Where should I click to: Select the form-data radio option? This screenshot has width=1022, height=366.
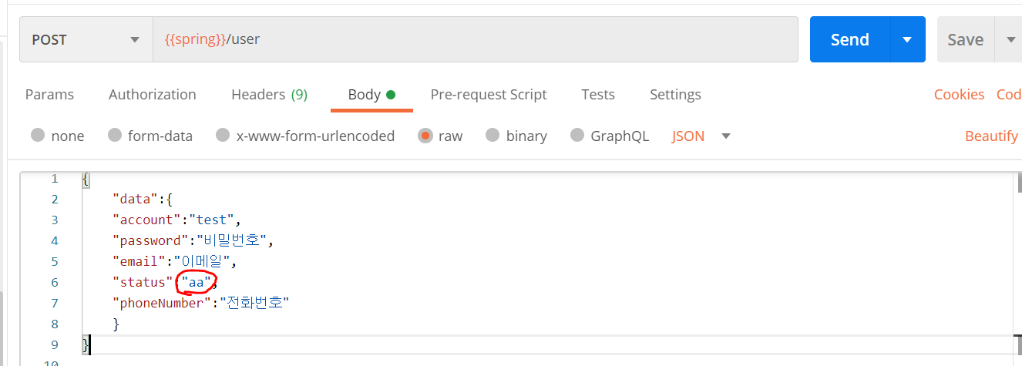(150, 136)
